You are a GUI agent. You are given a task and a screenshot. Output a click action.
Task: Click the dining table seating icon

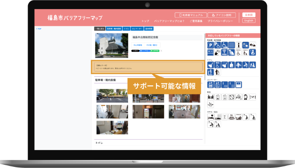[x=210, y=97]
